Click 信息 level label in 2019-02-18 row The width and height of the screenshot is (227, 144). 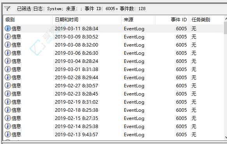pyautogui.click(x=16, y=110)
